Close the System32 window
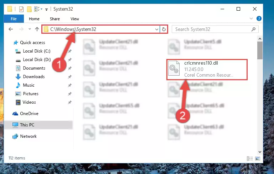 255,9
